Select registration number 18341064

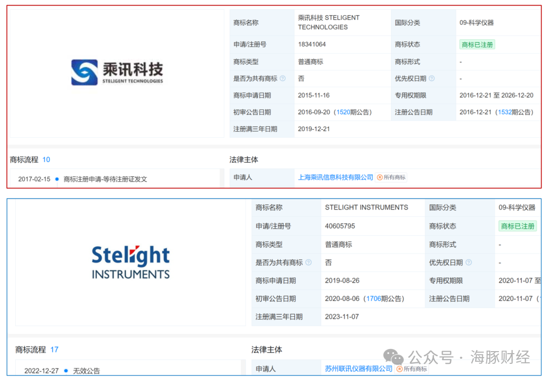[311, 44]
